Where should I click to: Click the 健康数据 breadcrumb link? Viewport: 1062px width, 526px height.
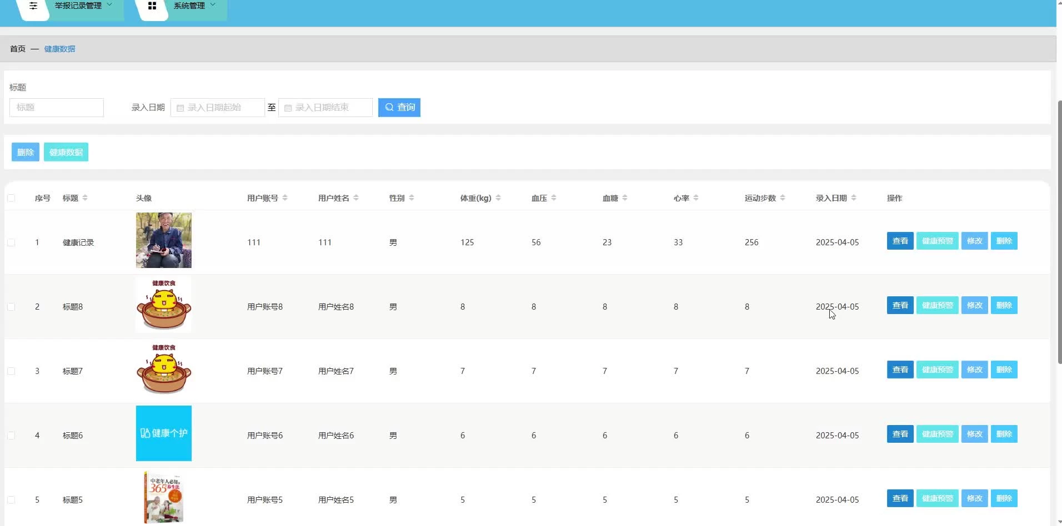click(59, 49)
